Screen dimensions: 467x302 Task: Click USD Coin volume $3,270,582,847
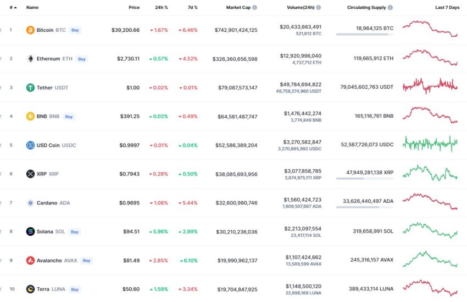(302, 142)
